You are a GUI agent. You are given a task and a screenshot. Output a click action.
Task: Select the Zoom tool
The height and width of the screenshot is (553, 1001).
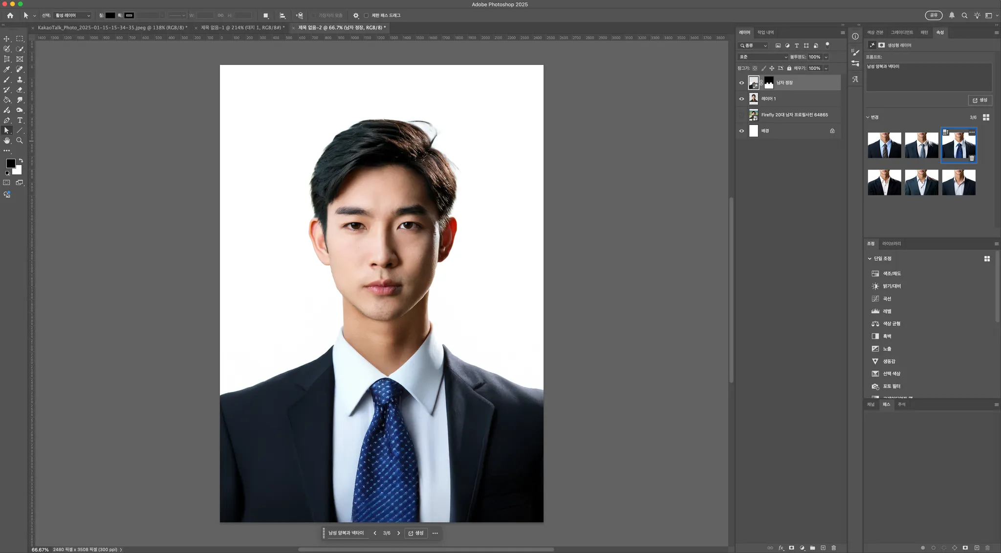[20, 141]
